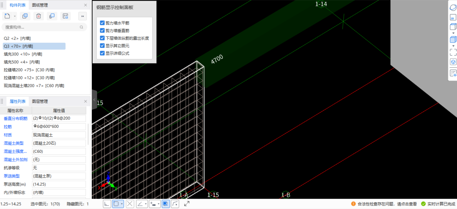Image resolution: width=457 pixels, height=209 pixels.
Task: Edit 混凝土强度 value (C60) field
Action: (59, 151)
